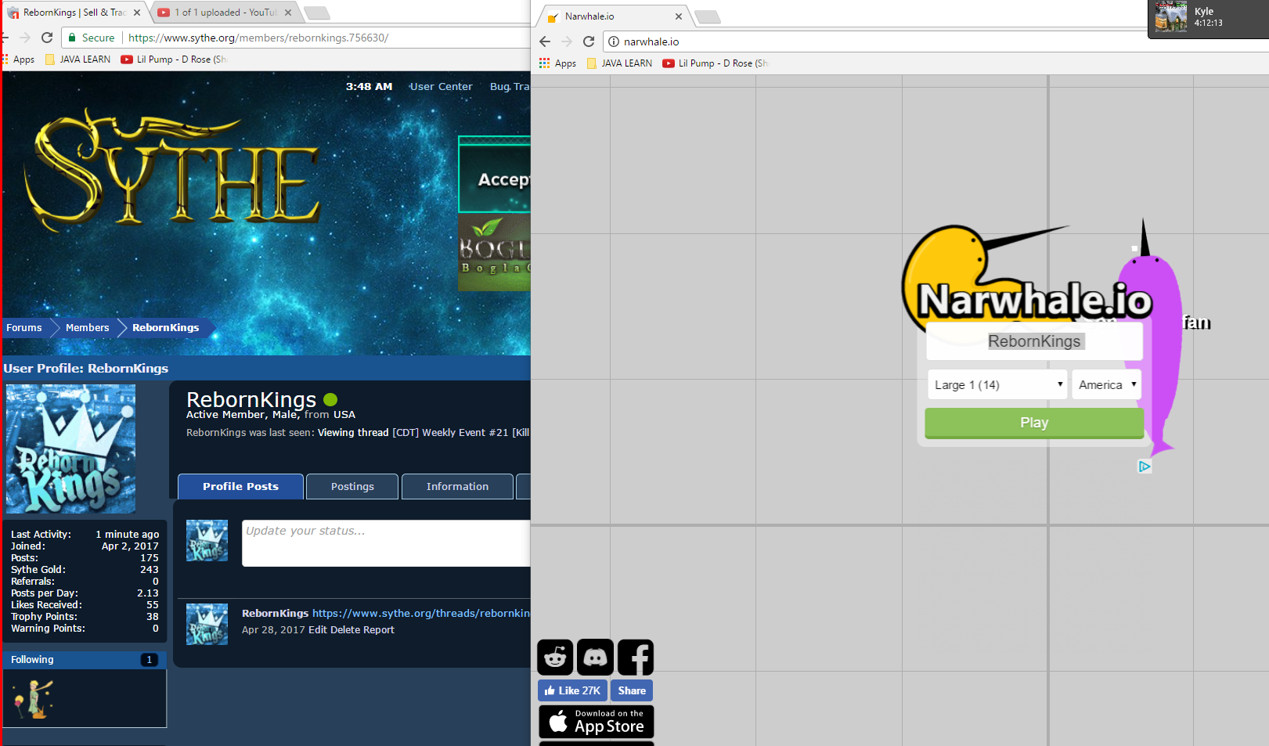Click the RebornKings breadcrumb link
Image resolution: width=1269 pixels, height=746 pixels.
166,328
